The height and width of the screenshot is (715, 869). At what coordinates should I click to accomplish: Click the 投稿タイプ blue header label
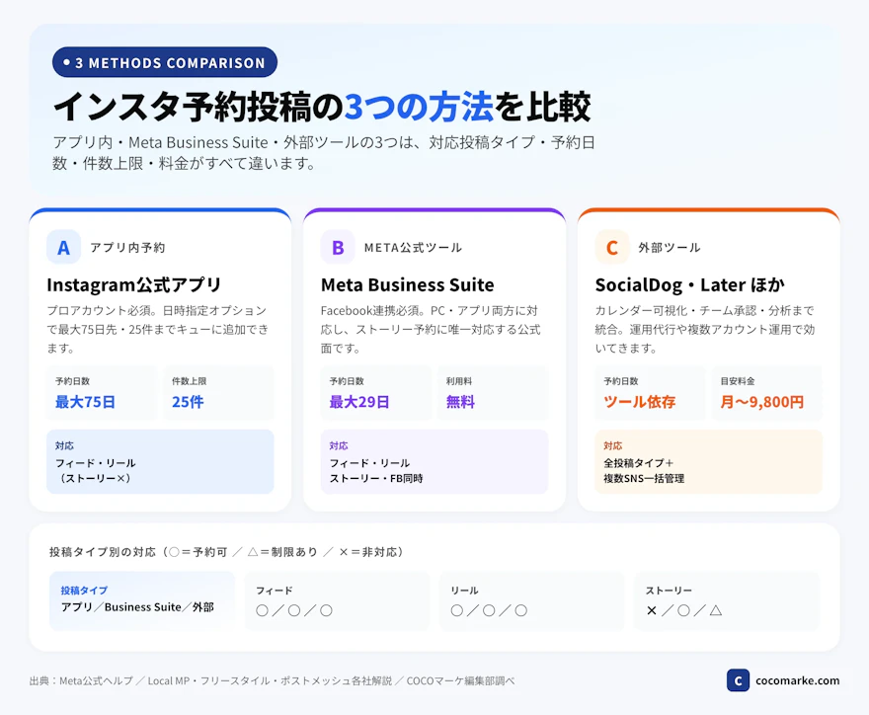tap(84, 591)
